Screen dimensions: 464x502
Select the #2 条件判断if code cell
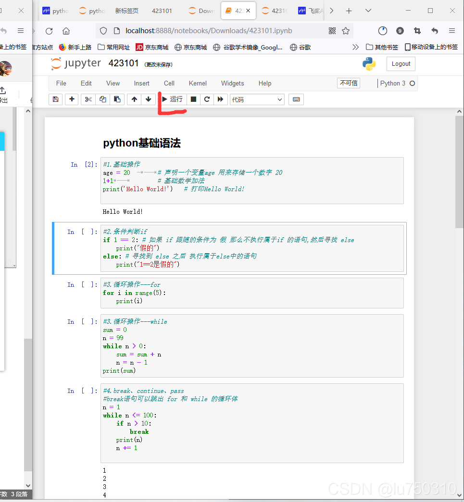click(x=252, y=248)
